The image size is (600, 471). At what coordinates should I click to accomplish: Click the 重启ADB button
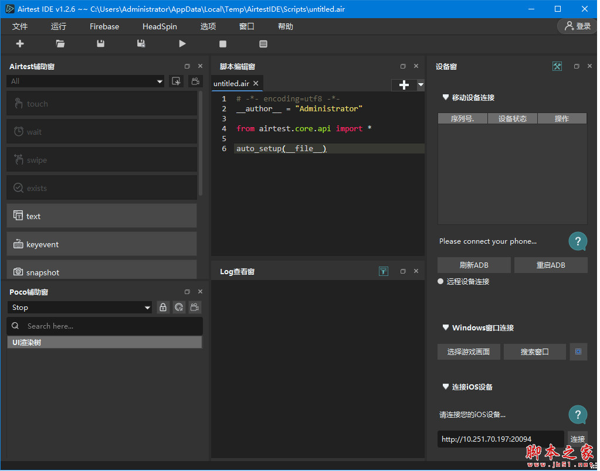tap(551, 265)
